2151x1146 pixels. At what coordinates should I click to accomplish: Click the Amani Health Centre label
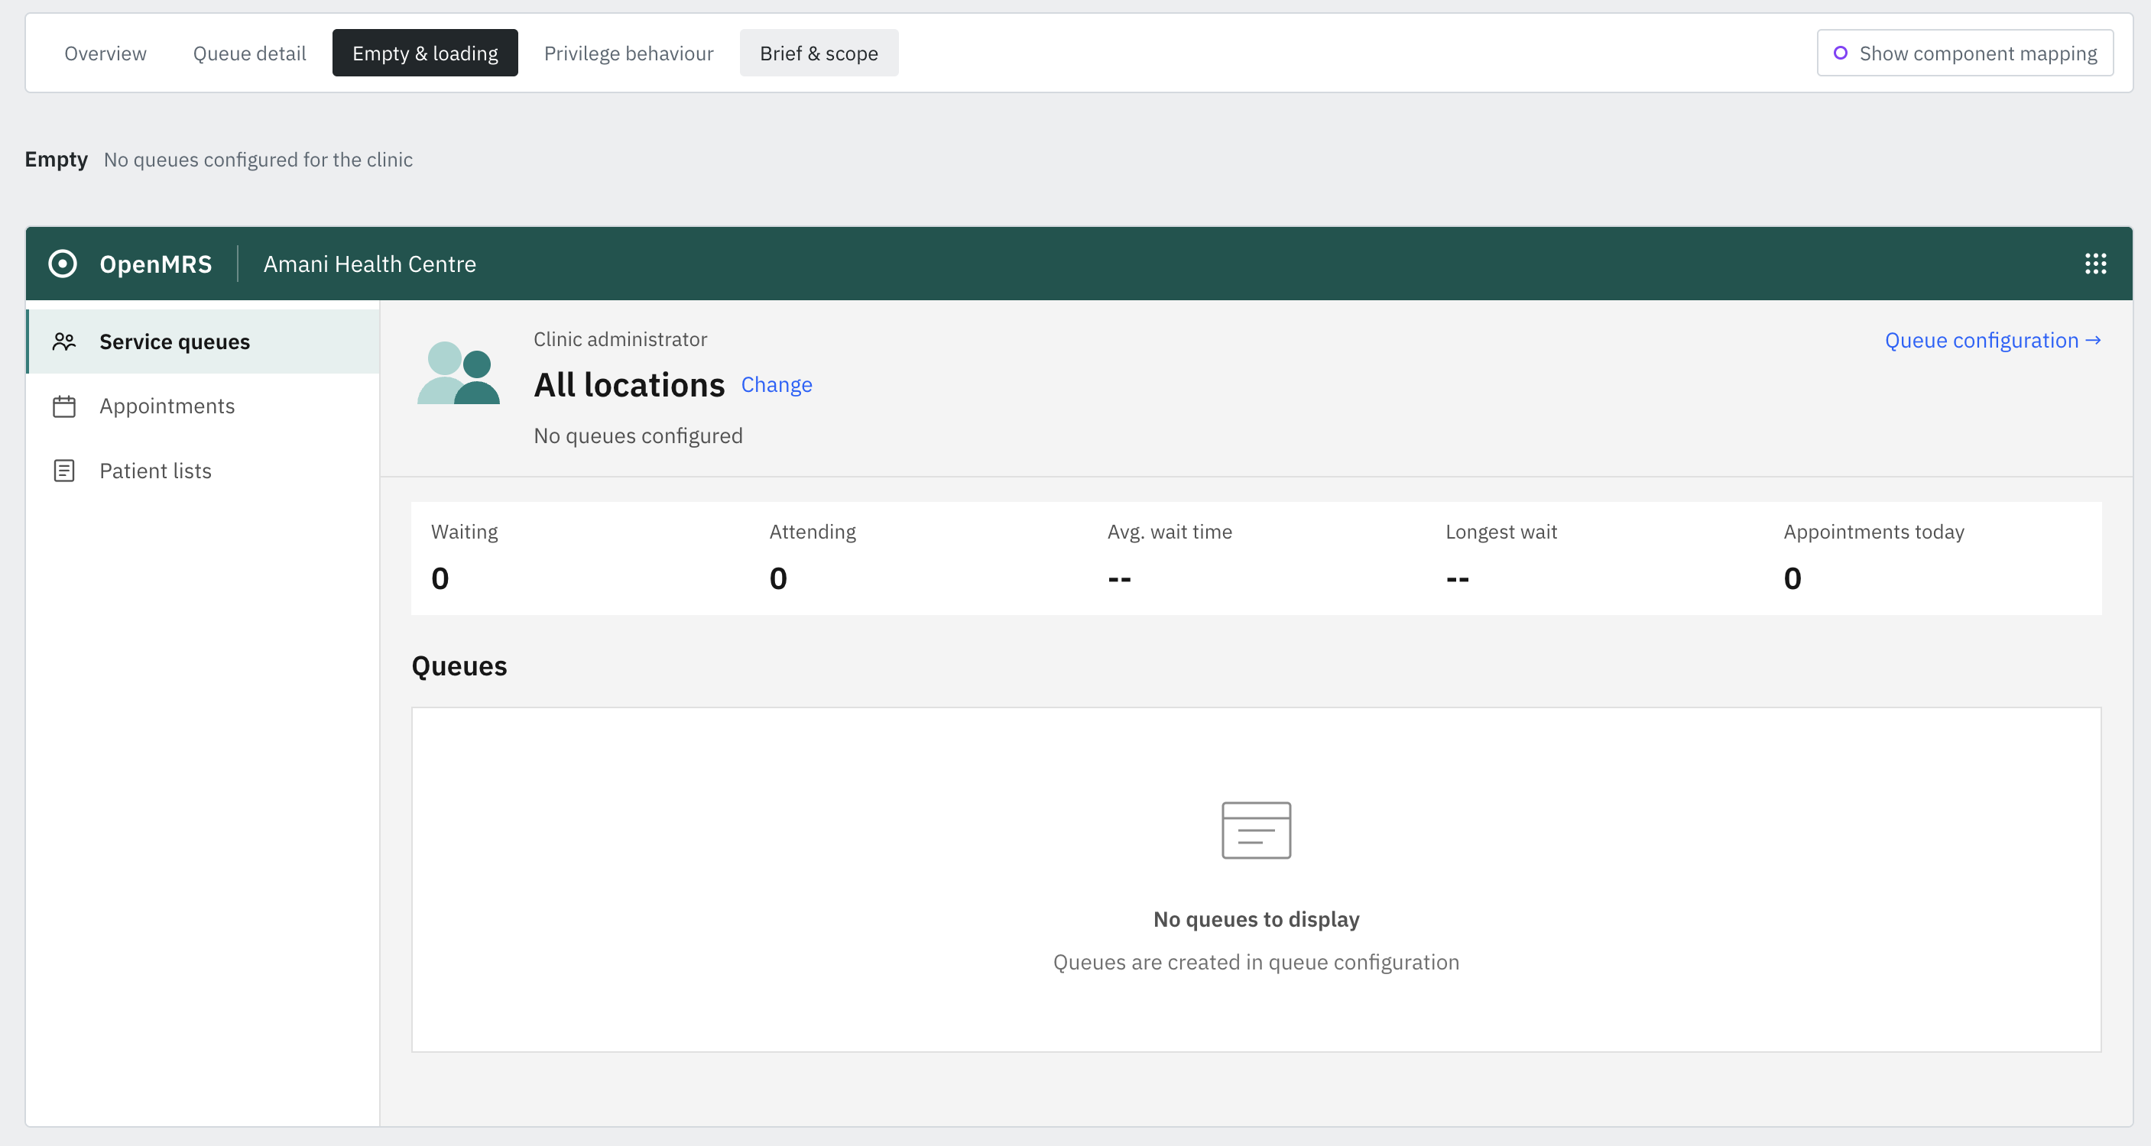370,264
